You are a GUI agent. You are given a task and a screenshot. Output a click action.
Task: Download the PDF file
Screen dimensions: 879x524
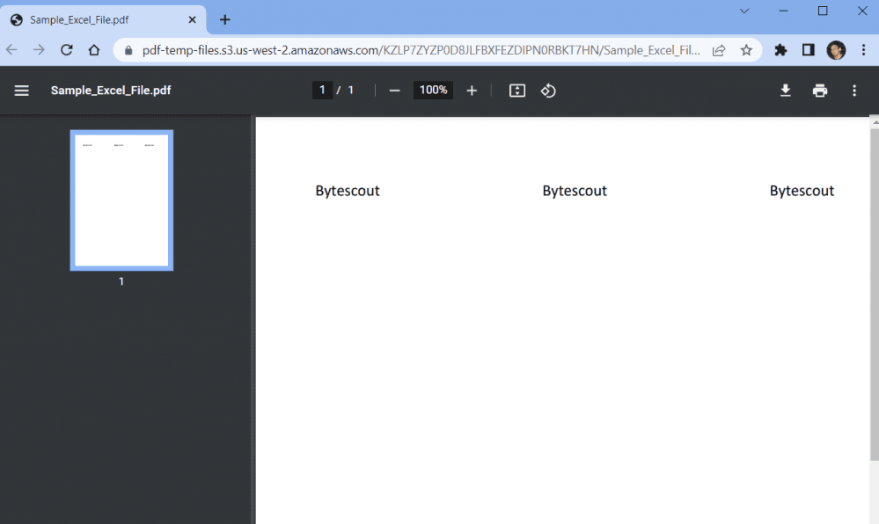tap(785, 90)
